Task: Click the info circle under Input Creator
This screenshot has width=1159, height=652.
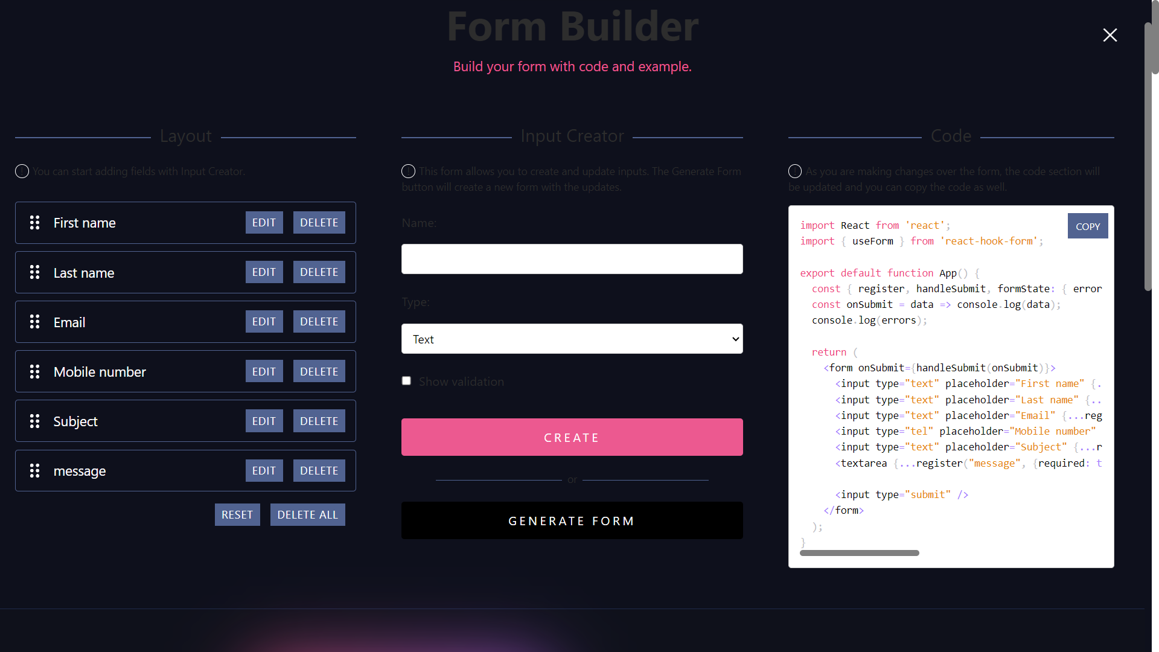Action: pyautogui.click(x=408, y=171)
